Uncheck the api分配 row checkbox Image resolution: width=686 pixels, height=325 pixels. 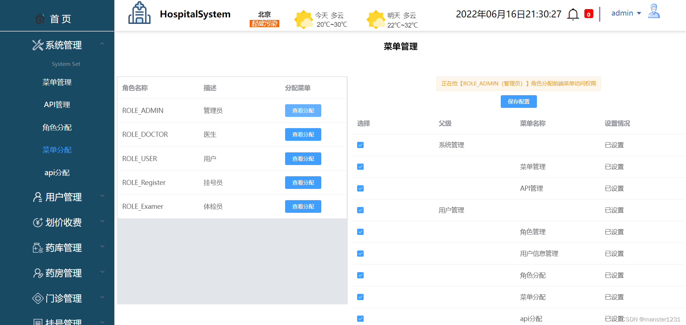coord(360,319)
